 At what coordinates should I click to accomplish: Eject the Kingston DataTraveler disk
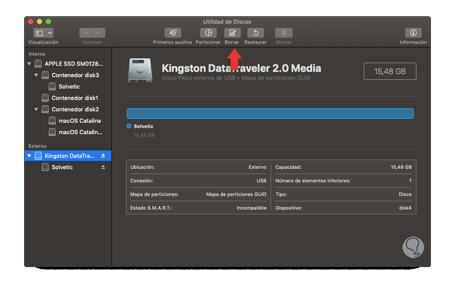point(103,156)
